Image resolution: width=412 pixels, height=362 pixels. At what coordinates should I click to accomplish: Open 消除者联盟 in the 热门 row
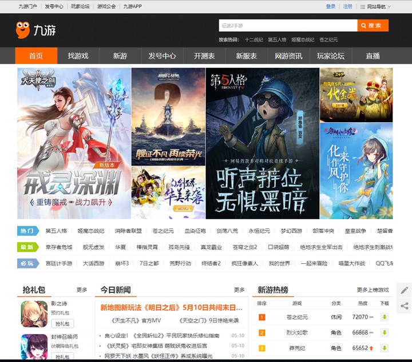pos(128,231)
